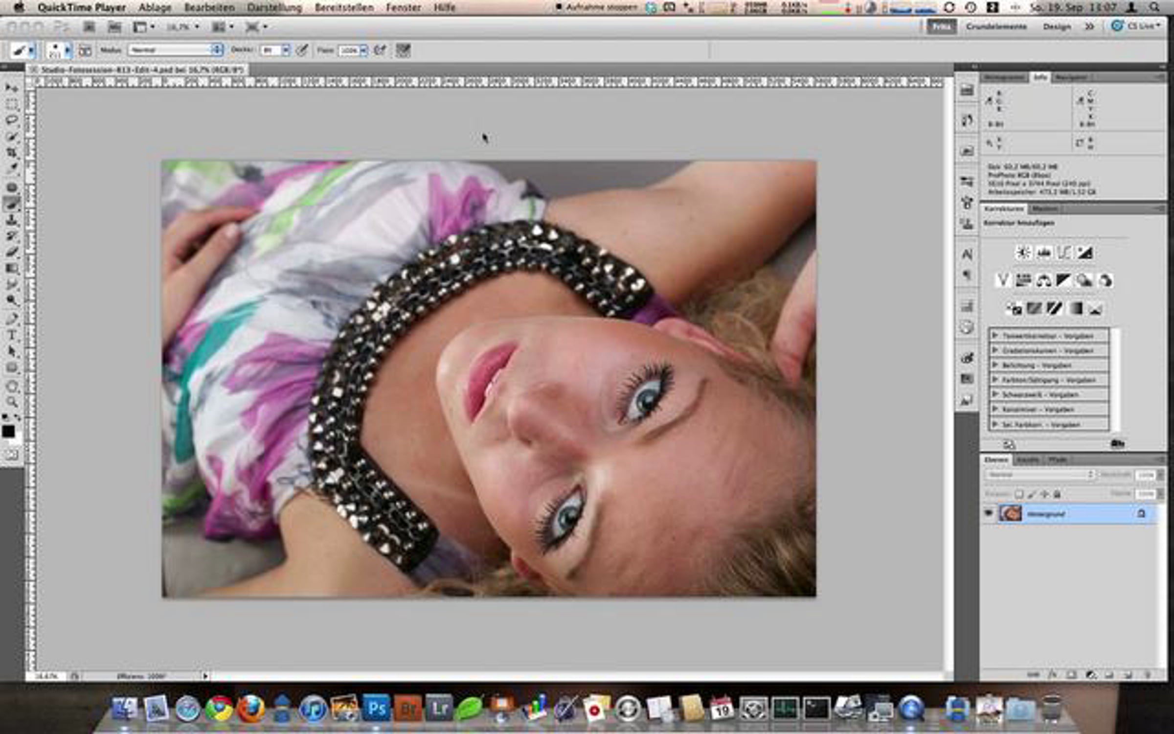Select the Crop tool
1174x734 pixels.
pyautogui.click(x=12, y=153)
